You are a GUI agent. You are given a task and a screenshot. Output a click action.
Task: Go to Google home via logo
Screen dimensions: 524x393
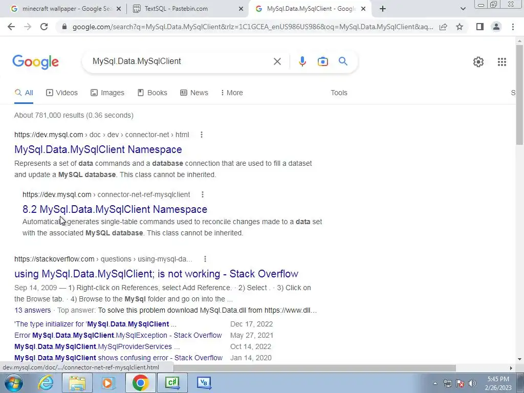(35, 62)
